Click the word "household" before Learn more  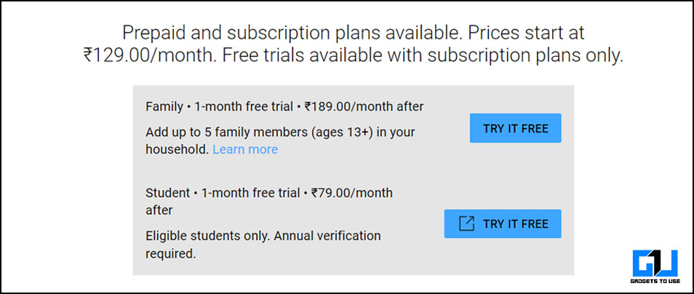176,149
